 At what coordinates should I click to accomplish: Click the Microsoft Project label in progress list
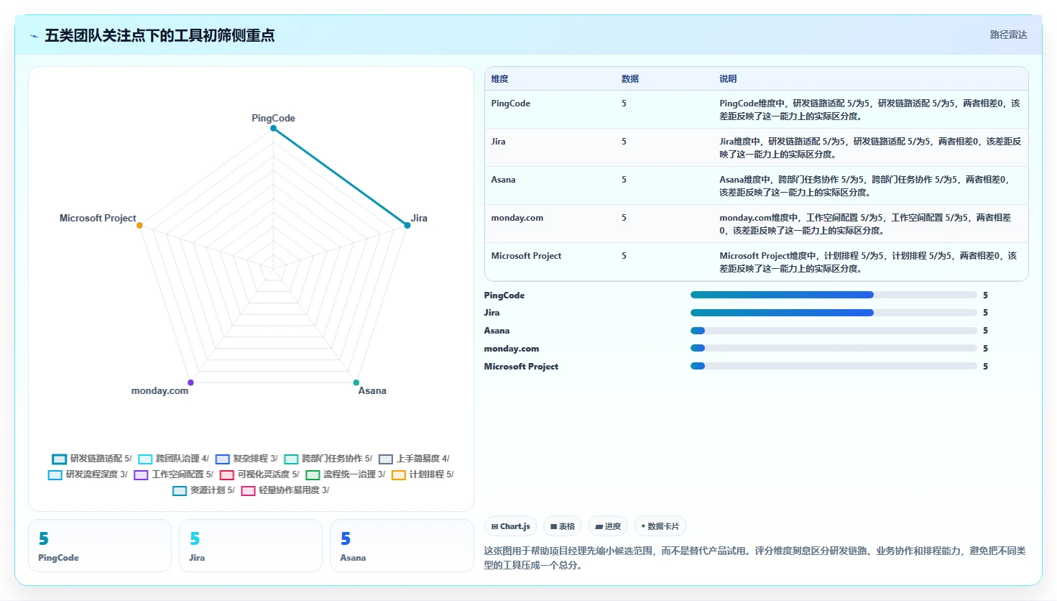[521, 367]
